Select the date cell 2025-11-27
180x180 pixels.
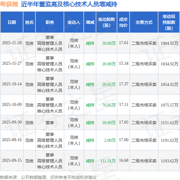12,63
